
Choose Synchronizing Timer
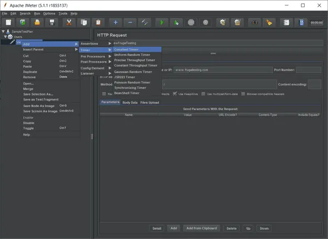[x=137, y=88]
